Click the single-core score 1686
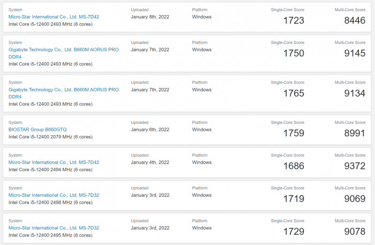This screenshot has width=375, height=245. tap(293, 166)
